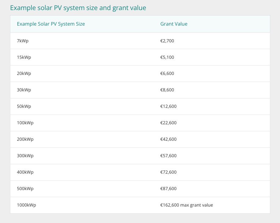Click the 'Example Solar PV System Size' column header
The image size is (280, 223).
[x=51, y=24]
